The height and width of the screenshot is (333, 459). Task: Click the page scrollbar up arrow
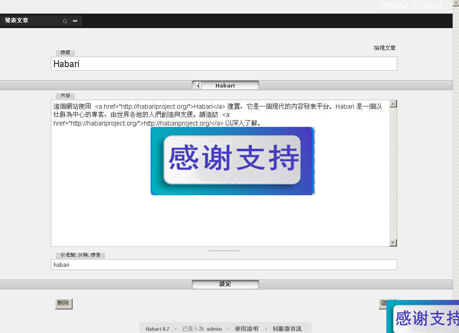click(x=456, y=3)
